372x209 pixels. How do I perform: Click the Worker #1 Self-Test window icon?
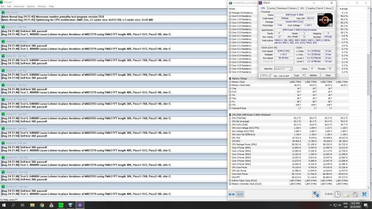[x=3, y=27]
